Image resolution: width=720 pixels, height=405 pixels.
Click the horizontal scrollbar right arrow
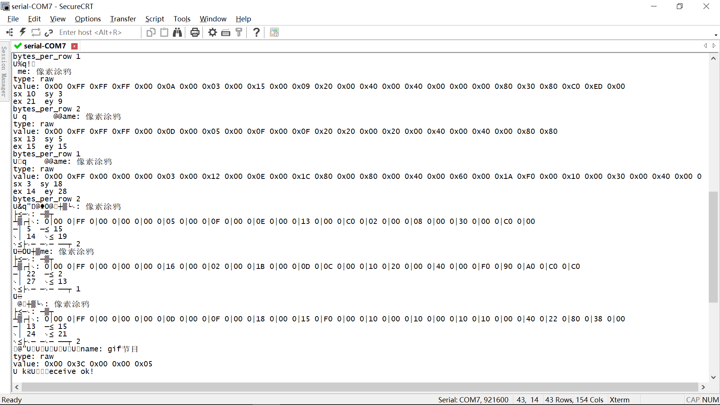point(703,387)
